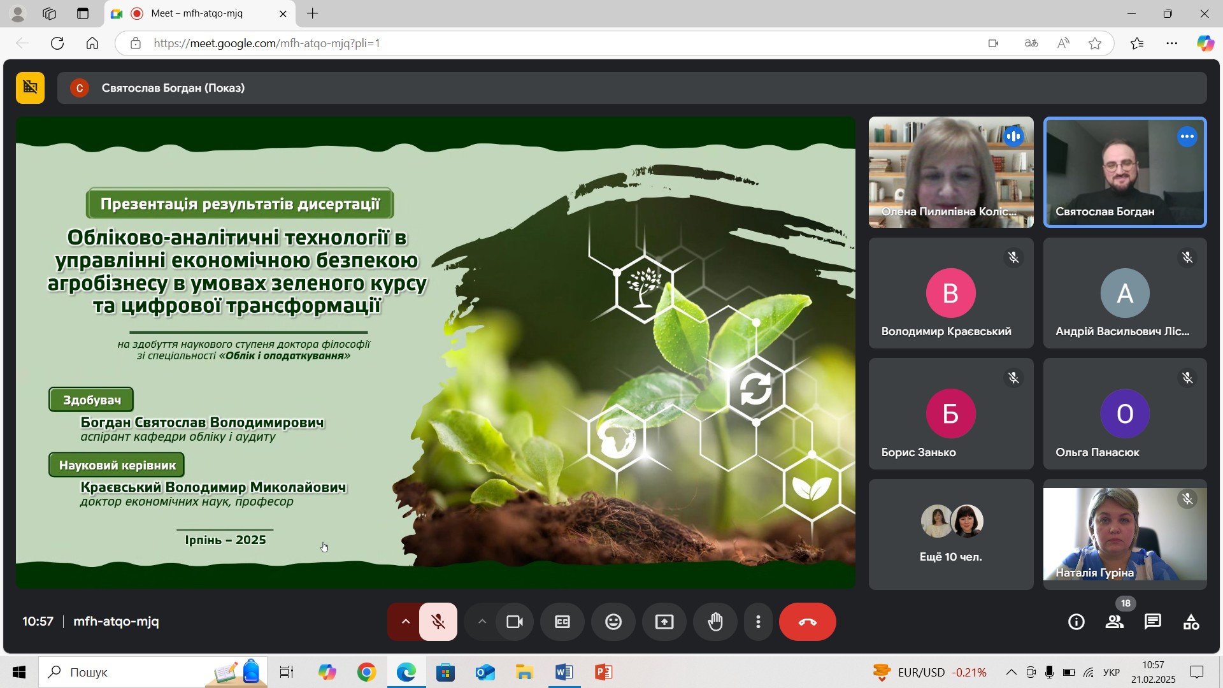Open Task View on the taskbar

[287, 672]
